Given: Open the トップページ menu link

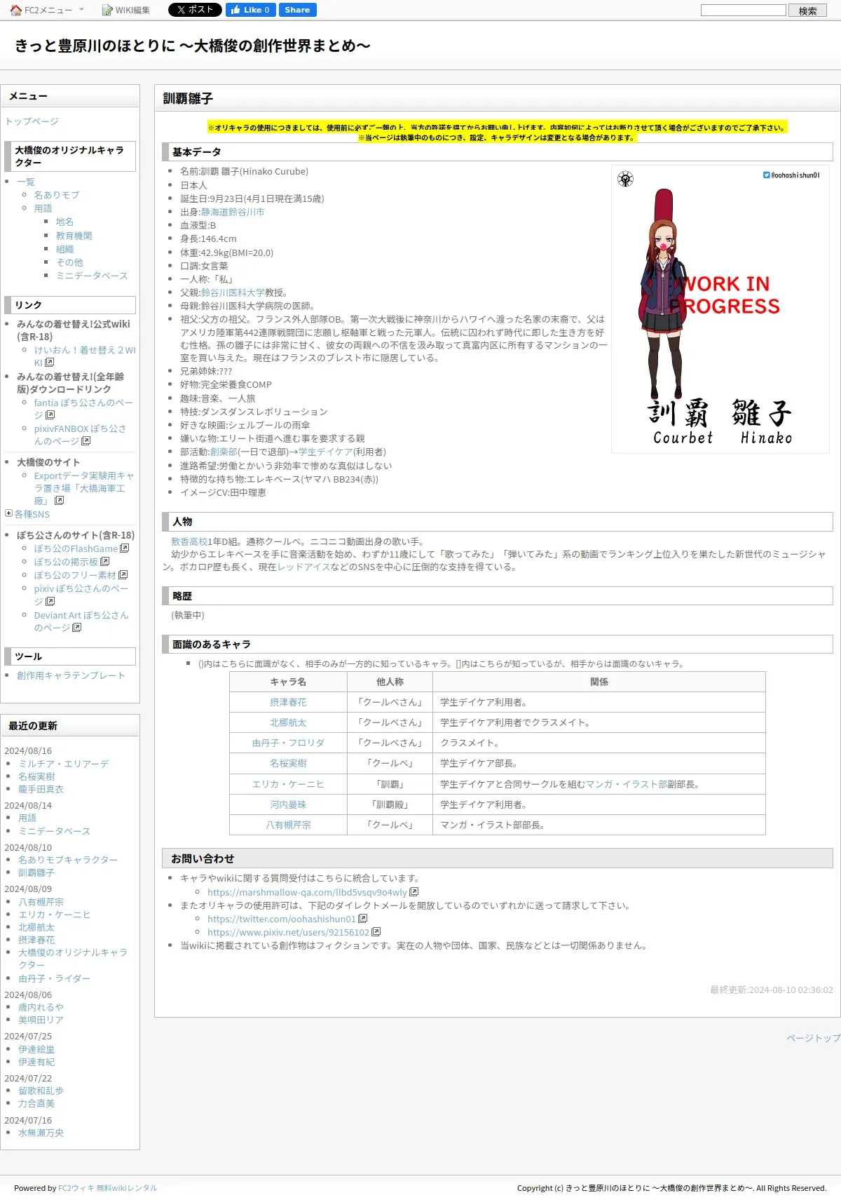Looking at the screenshot, I should point(32,121).
